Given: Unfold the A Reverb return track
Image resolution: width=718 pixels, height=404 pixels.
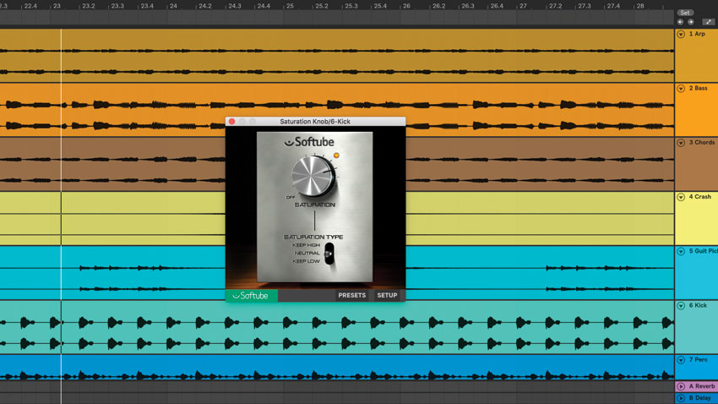Looking at the screenshot, I should click(681, 386).
